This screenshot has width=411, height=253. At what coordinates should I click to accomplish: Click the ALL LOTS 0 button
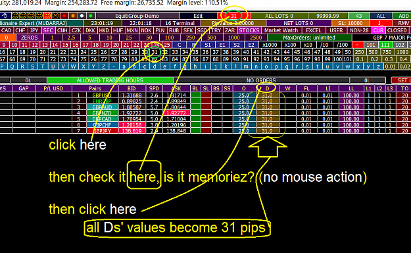(279, 16)
